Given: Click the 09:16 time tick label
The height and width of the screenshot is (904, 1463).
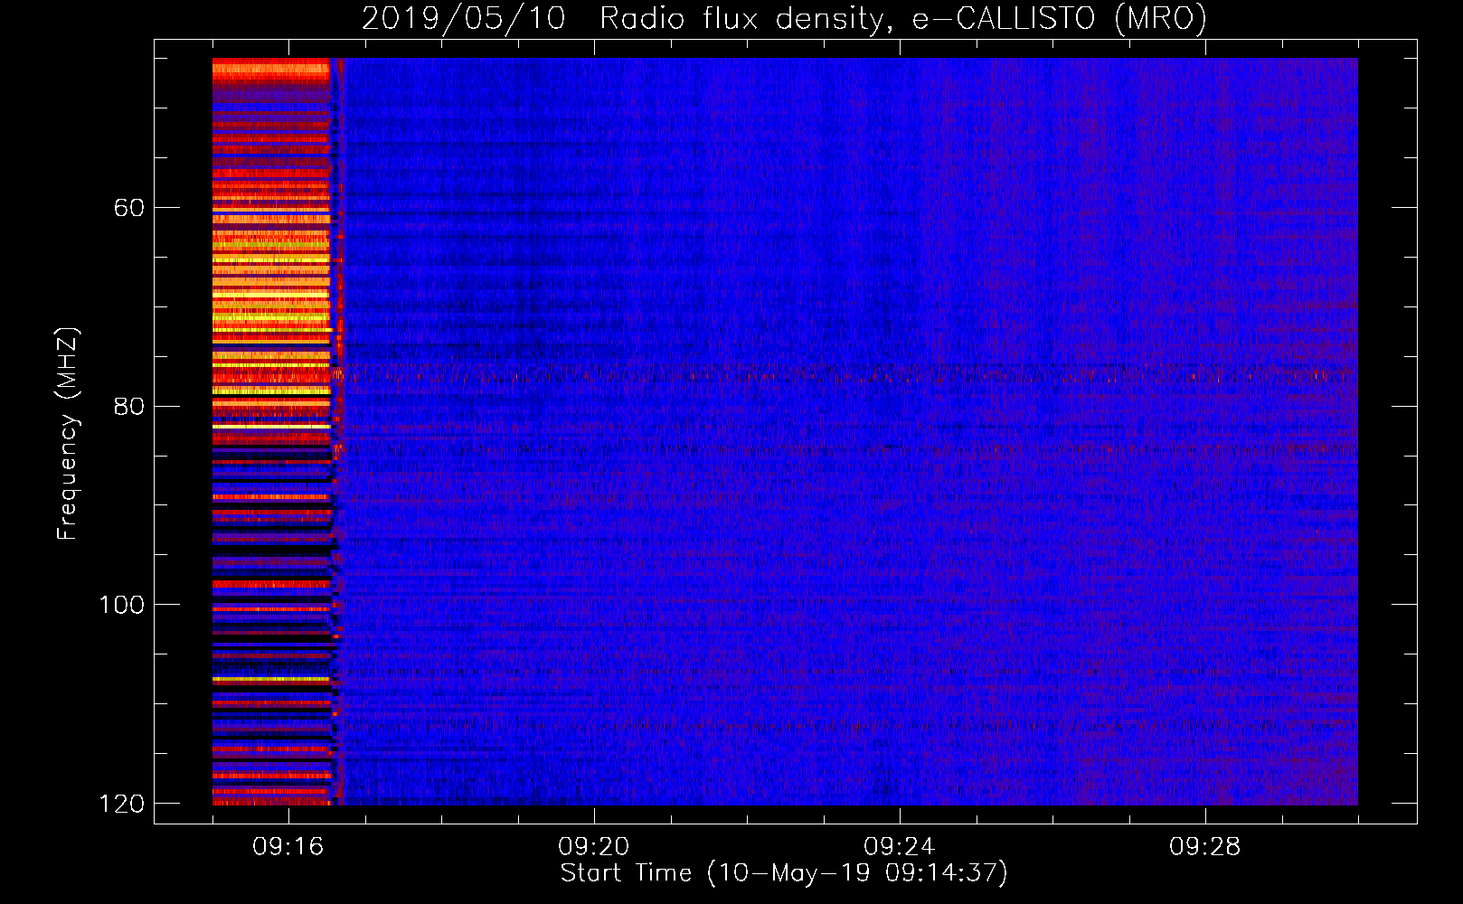Looking at the screenshot, I should tap(288, 847).
